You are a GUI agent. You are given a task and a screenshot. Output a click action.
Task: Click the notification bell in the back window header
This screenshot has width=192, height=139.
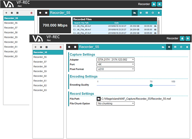154,4
